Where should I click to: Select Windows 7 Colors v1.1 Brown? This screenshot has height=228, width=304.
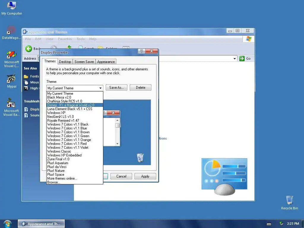75,132
